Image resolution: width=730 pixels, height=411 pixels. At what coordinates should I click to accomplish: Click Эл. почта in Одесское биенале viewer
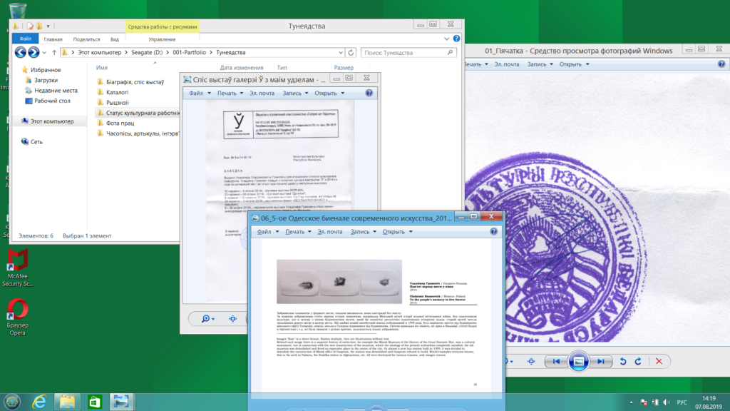pyautogui.click(x=329, y=232)
